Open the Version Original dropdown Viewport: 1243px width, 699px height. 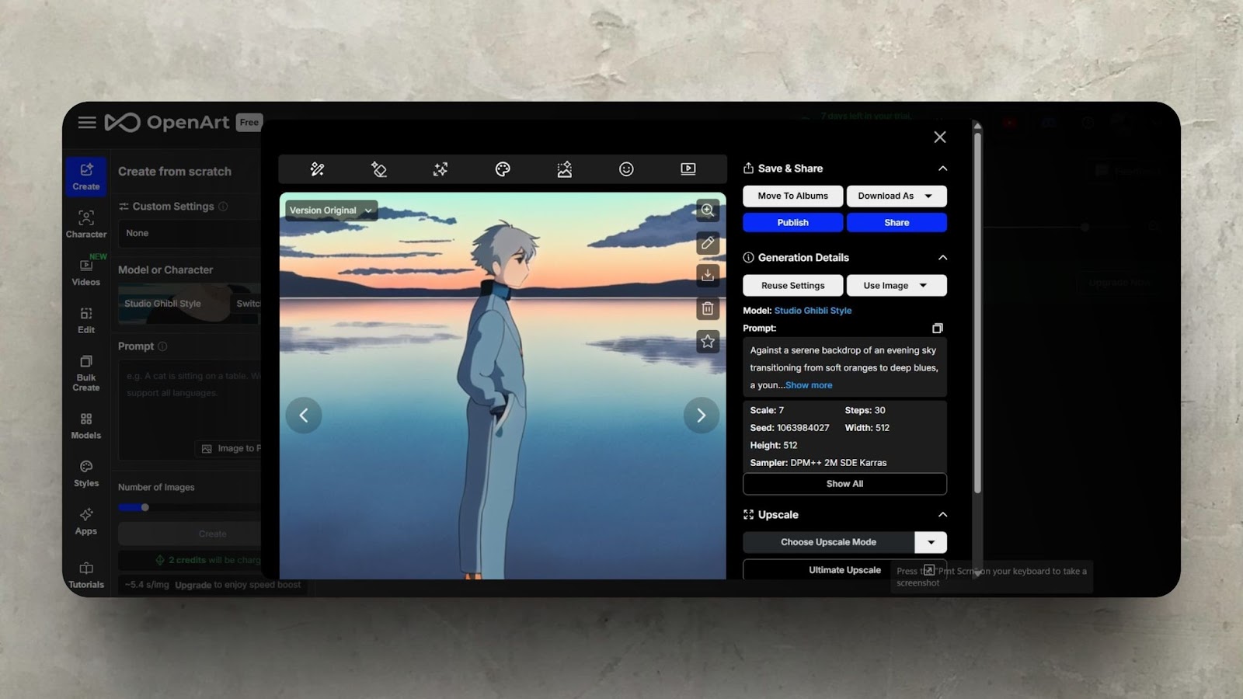tap(331, 210)
